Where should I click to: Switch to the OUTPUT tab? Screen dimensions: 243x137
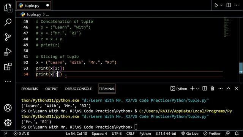[x=52, y=89]
